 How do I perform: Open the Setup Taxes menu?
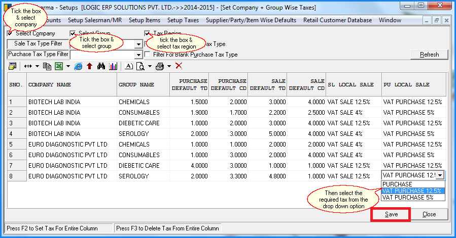click(x=183, y=20)
